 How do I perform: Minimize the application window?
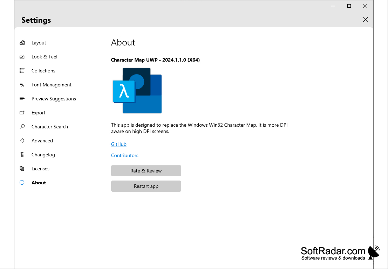tap(333, 6)
